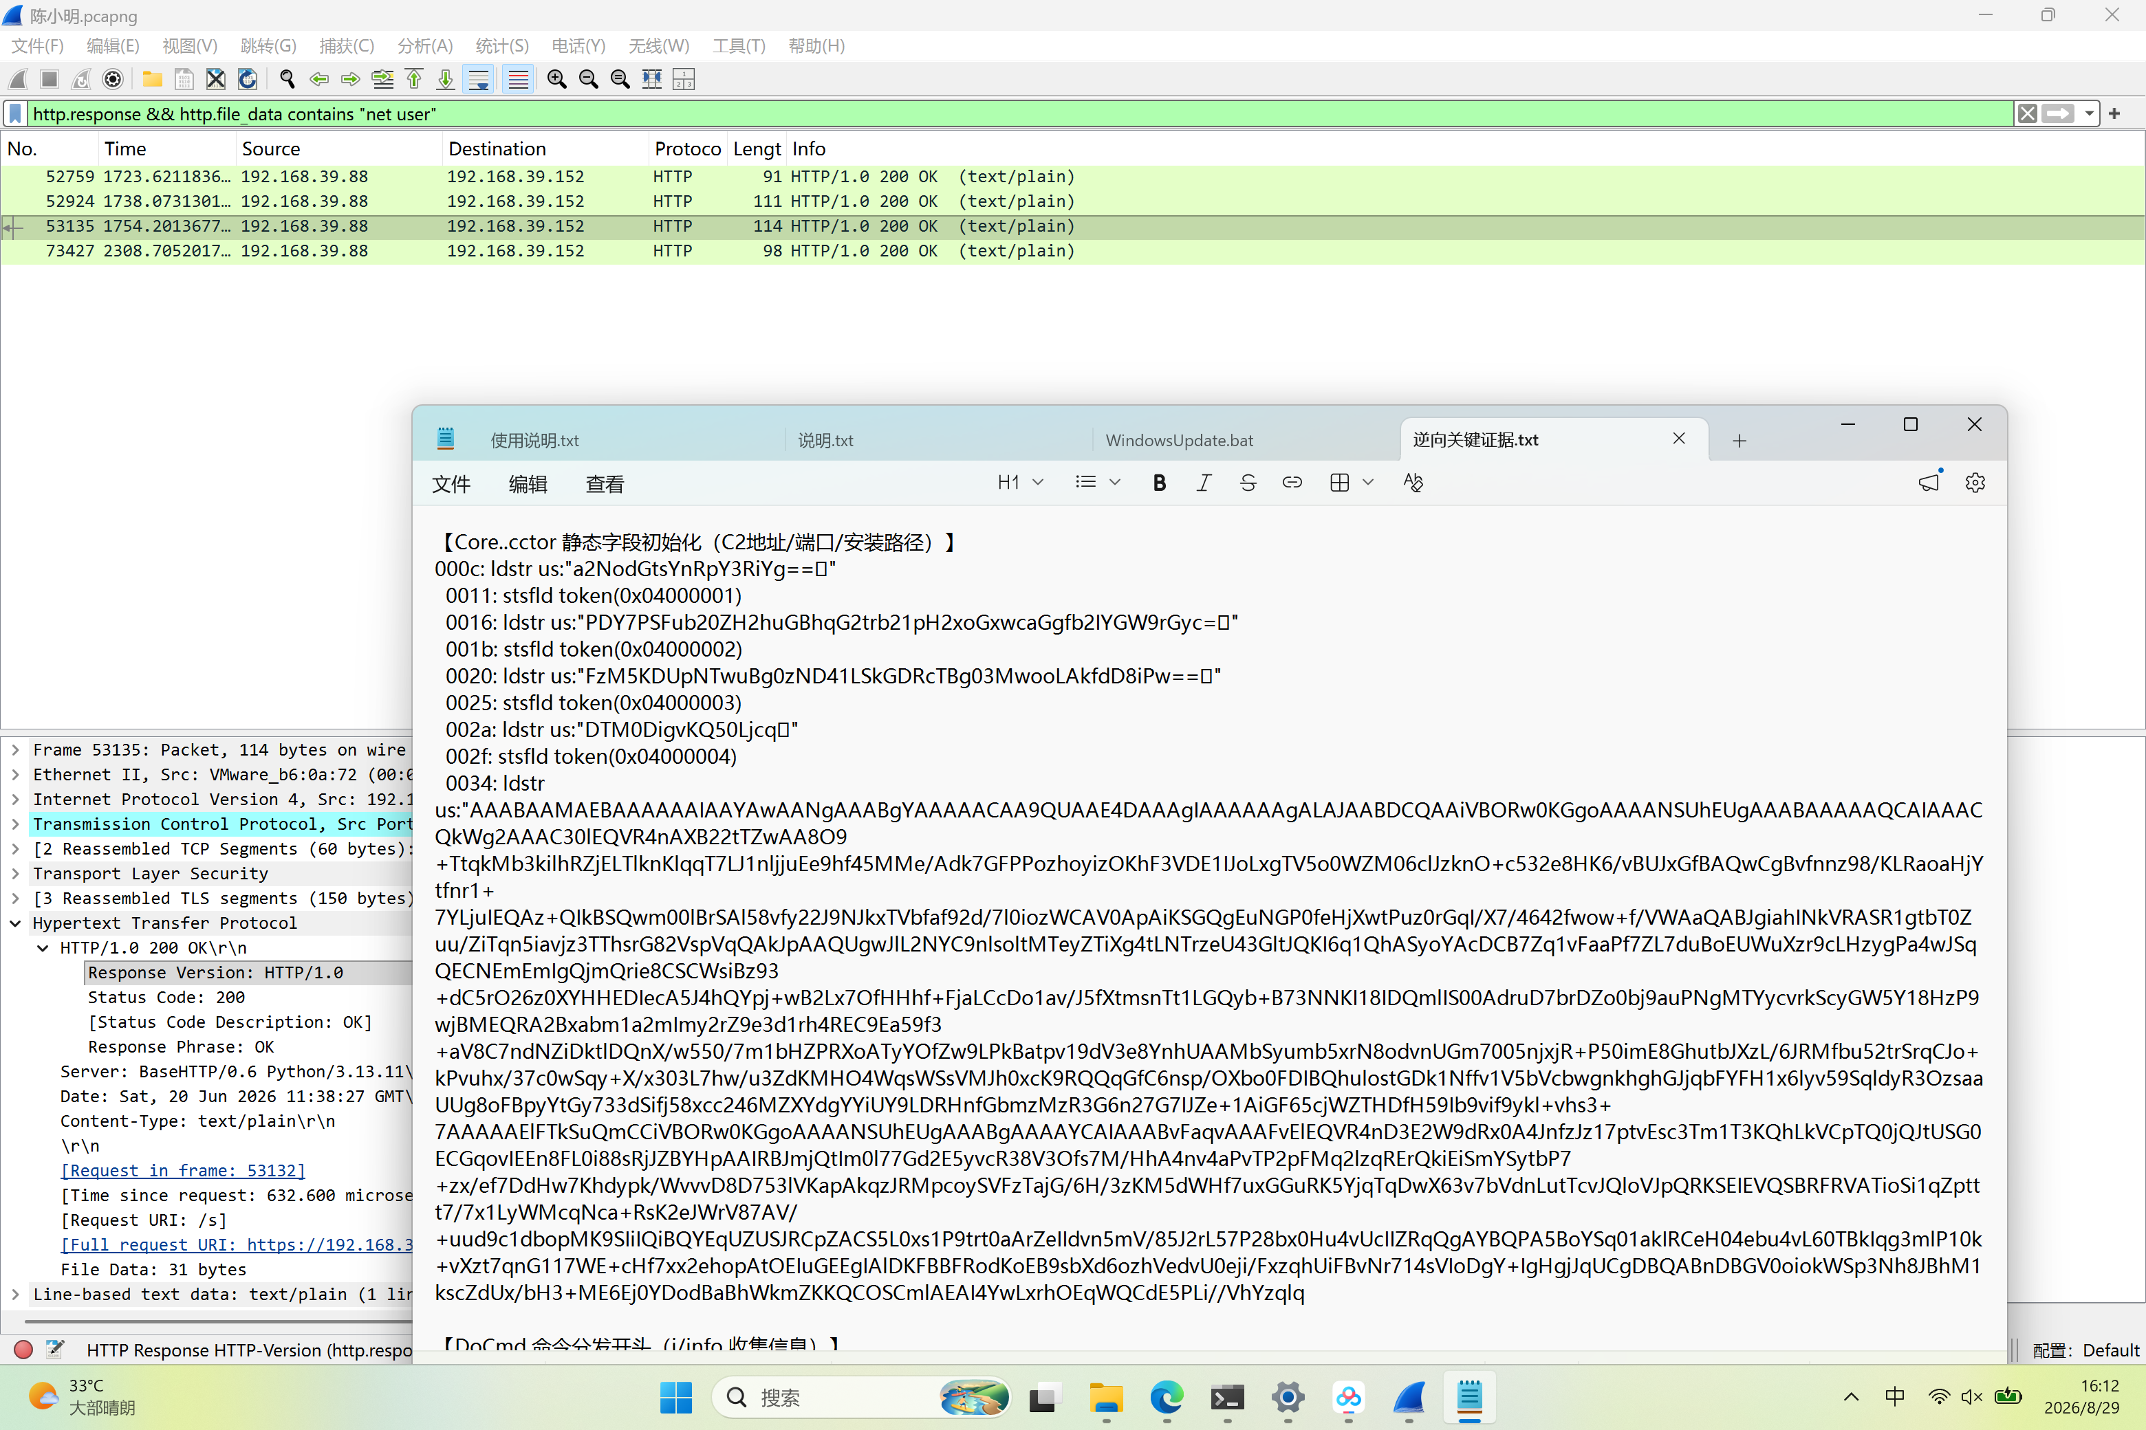Expand the Internet Protocol Version 4 node
Viewport: 2146px width, 1430px height.
(16, 799)
